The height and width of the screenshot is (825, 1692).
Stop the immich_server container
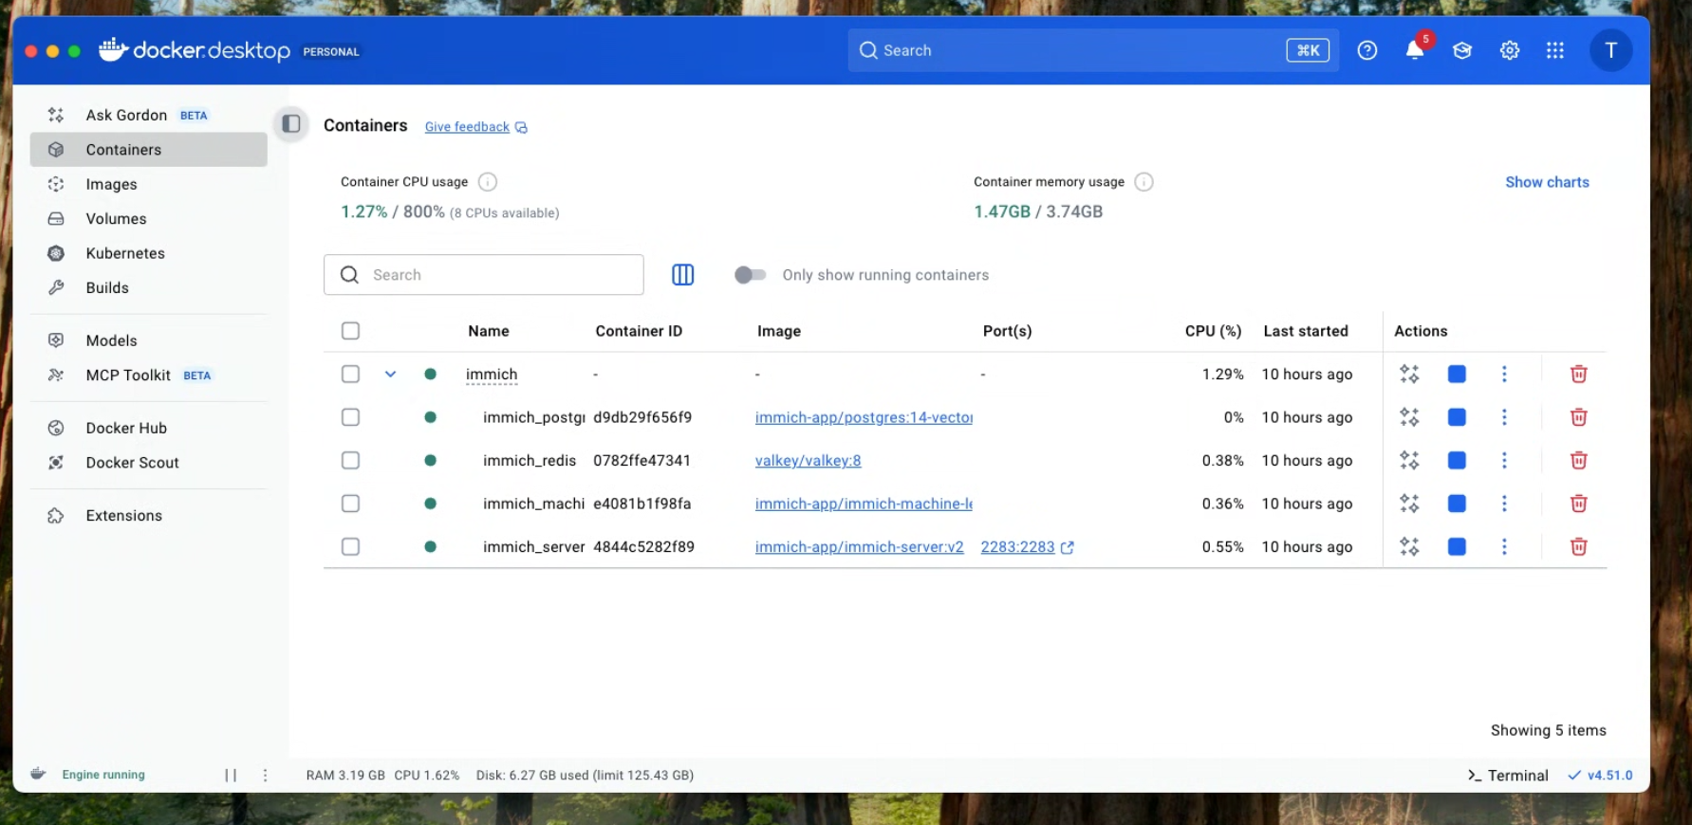click(x=1457, y=546)
